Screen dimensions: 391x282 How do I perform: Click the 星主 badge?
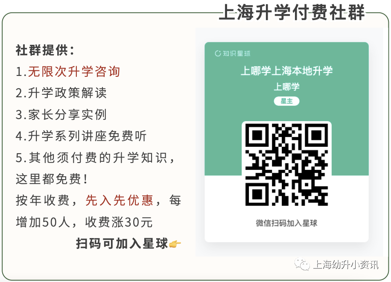tap(286, 101)
